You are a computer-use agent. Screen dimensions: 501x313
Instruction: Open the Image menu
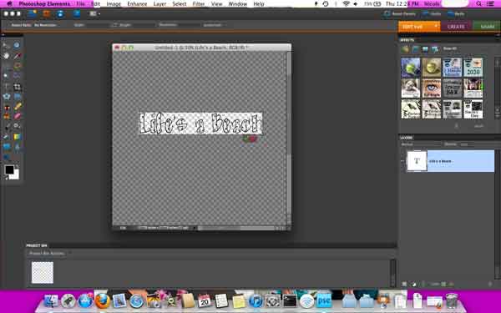coord(114,4)
